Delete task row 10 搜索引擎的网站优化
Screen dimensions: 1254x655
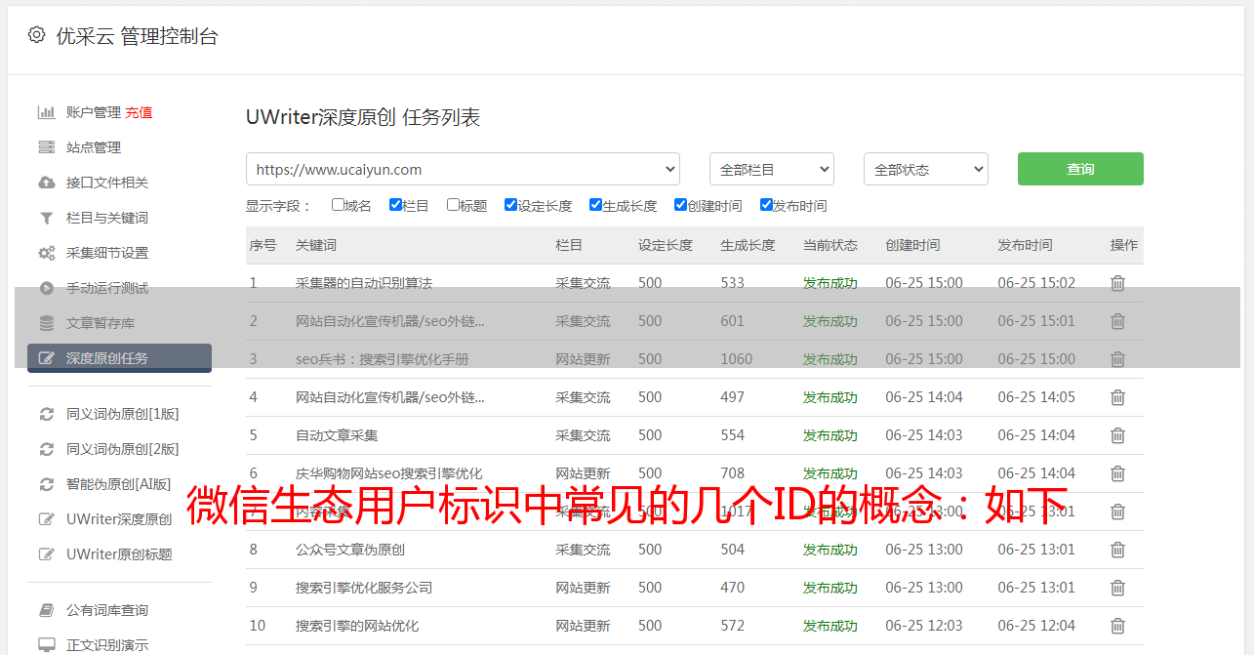coord(1117,626)
